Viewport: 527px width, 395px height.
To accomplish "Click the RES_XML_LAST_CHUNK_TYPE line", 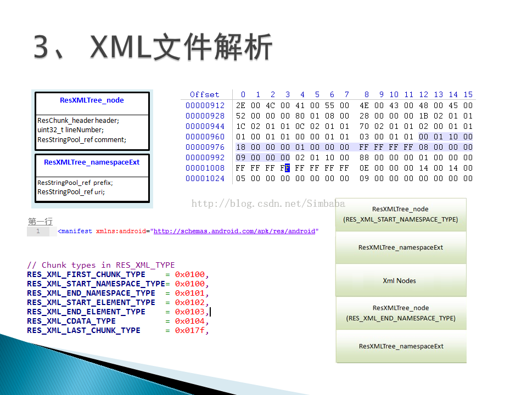I will (x=118, y=330).
